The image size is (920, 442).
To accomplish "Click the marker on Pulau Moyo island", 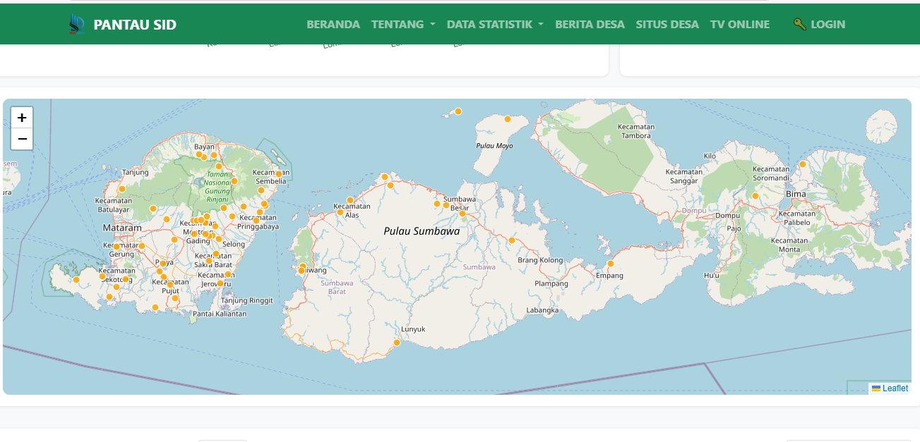I will 507,119.
